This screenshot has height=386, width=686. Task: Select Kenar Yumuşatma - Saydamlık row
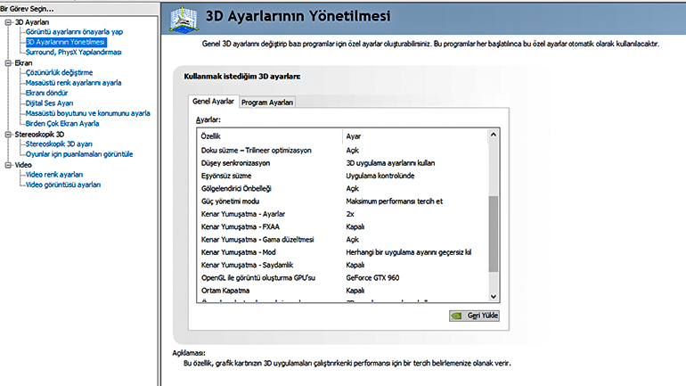coord(343,265)
